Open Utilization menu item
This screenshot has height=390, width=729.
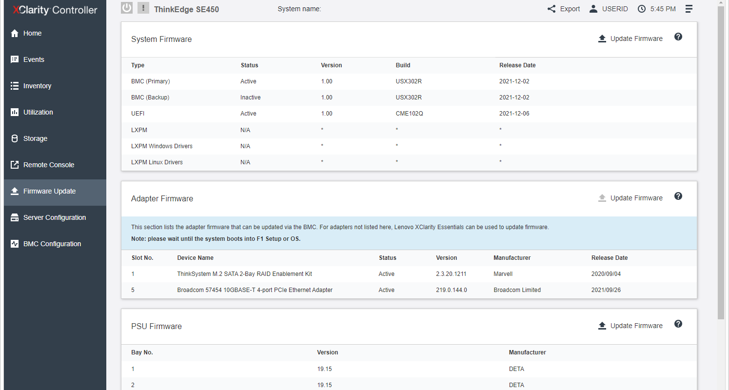point(55,112)
